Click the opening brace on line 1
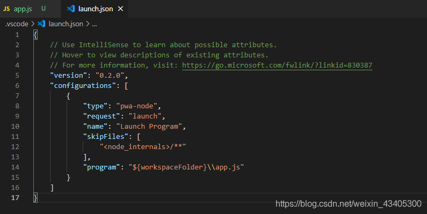This screenshot has height=214, width=427. [x=35, y=35]
